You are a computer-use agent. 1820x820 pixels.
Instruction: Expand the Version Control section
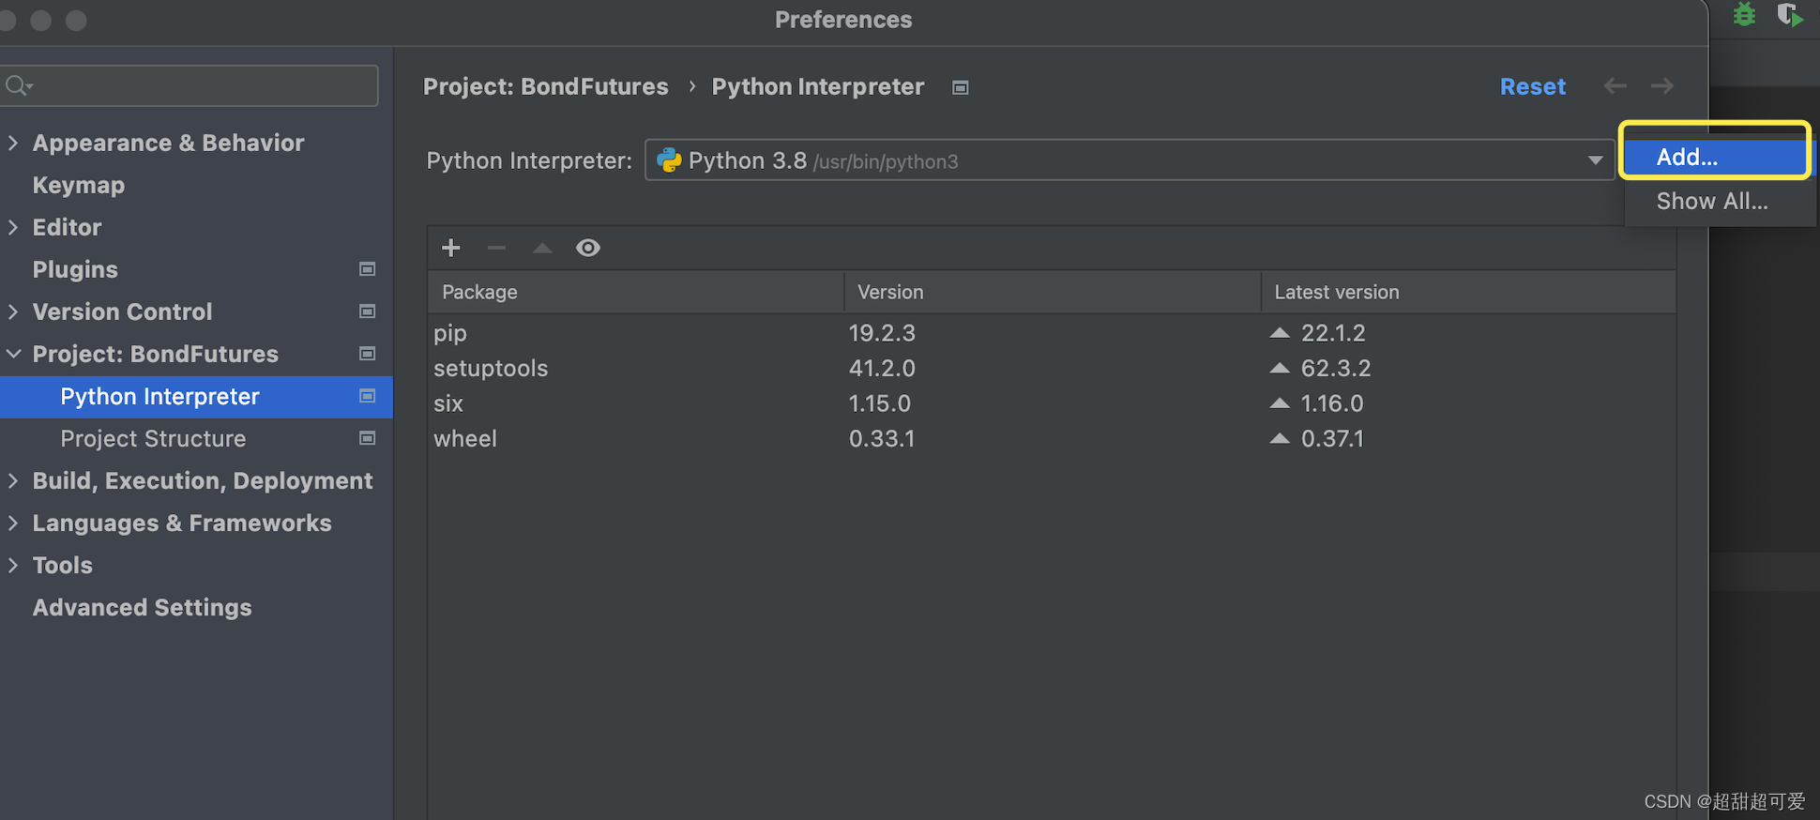point(13,311)
